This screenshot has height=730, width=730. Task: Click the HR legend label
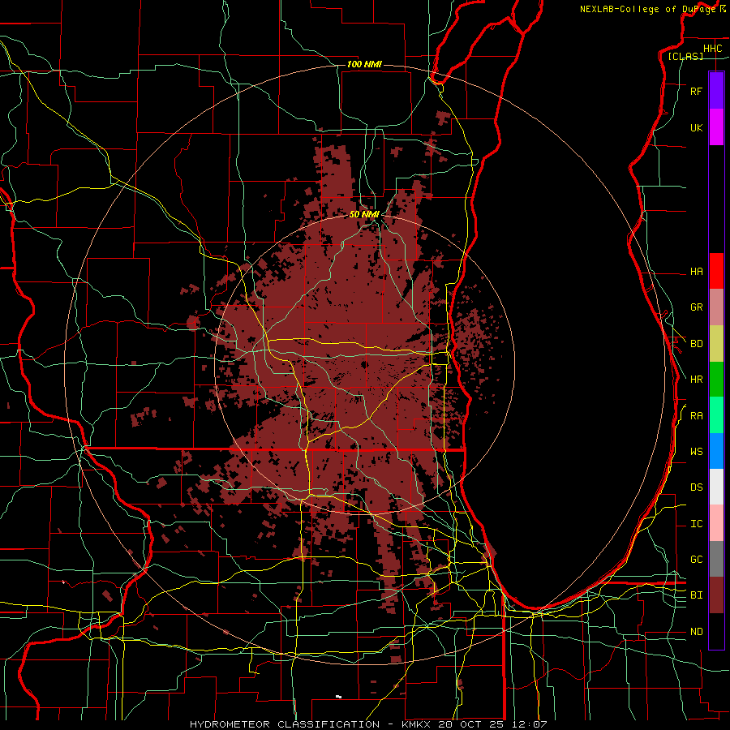(x=696, y=380)
